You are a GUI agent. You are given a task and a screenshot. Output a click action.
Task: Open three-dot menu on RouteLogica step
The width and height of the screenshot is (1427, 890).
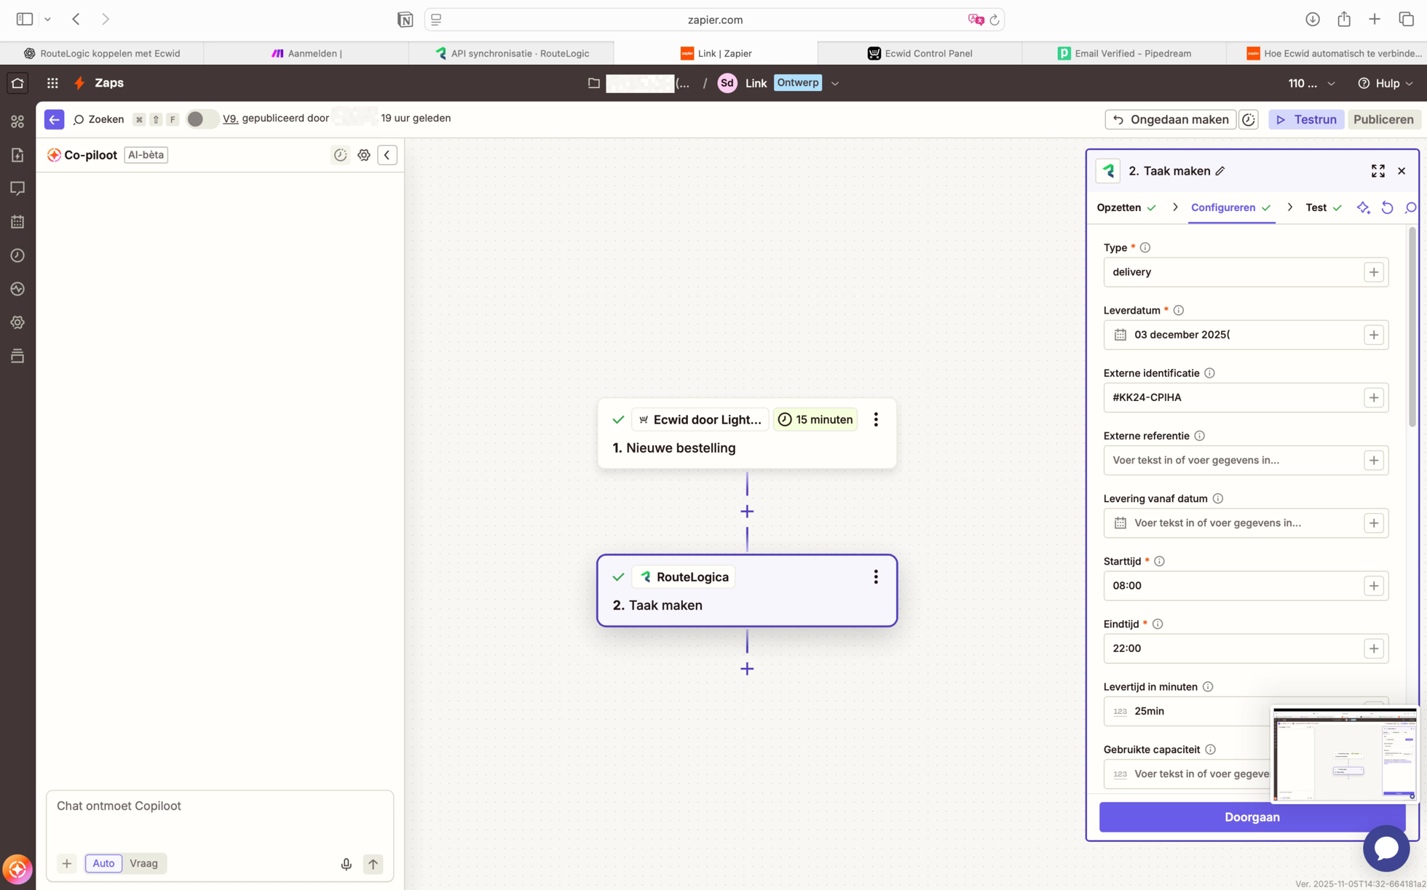876,577
